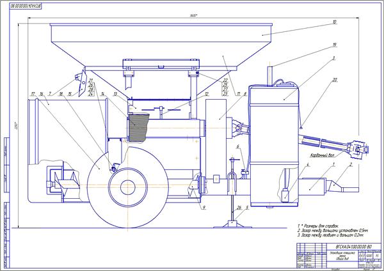Select callout number 12

coord(207,94)
